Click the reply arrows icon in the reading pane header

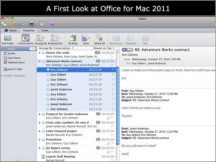click(x=128, y=50)
